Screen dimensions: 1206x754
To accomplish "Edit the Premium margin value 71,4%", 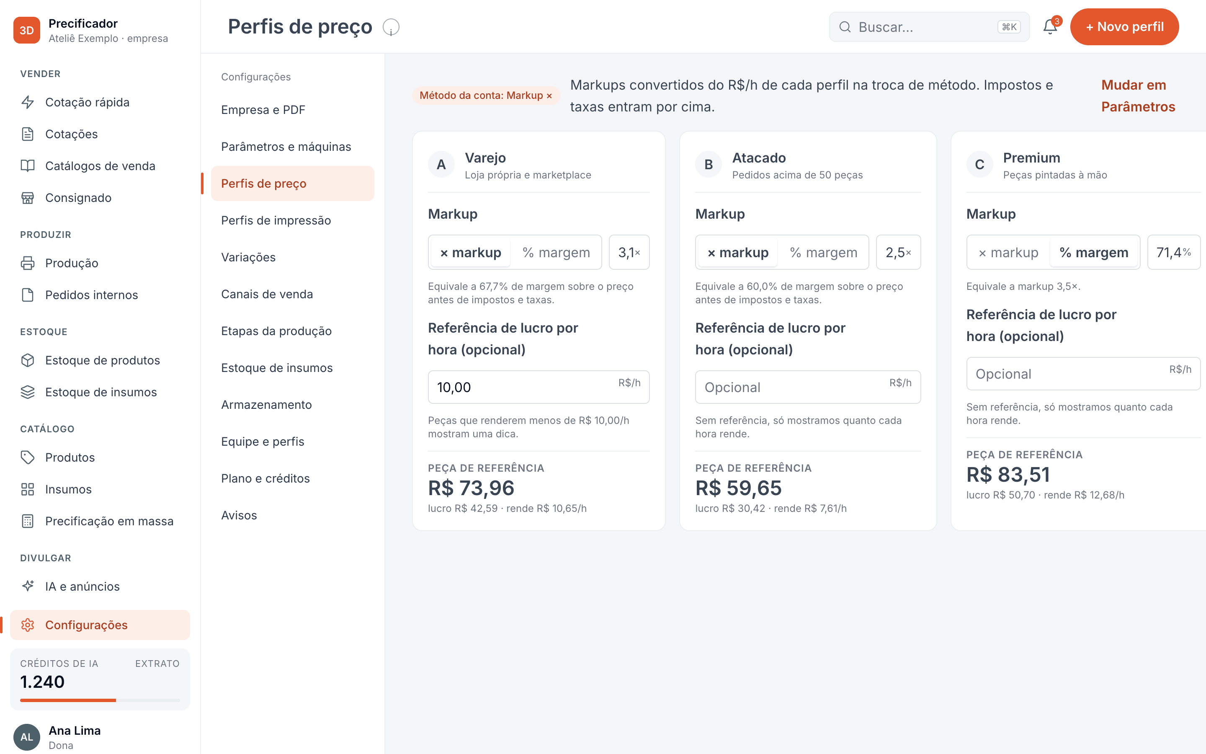I will point(1174,253).
